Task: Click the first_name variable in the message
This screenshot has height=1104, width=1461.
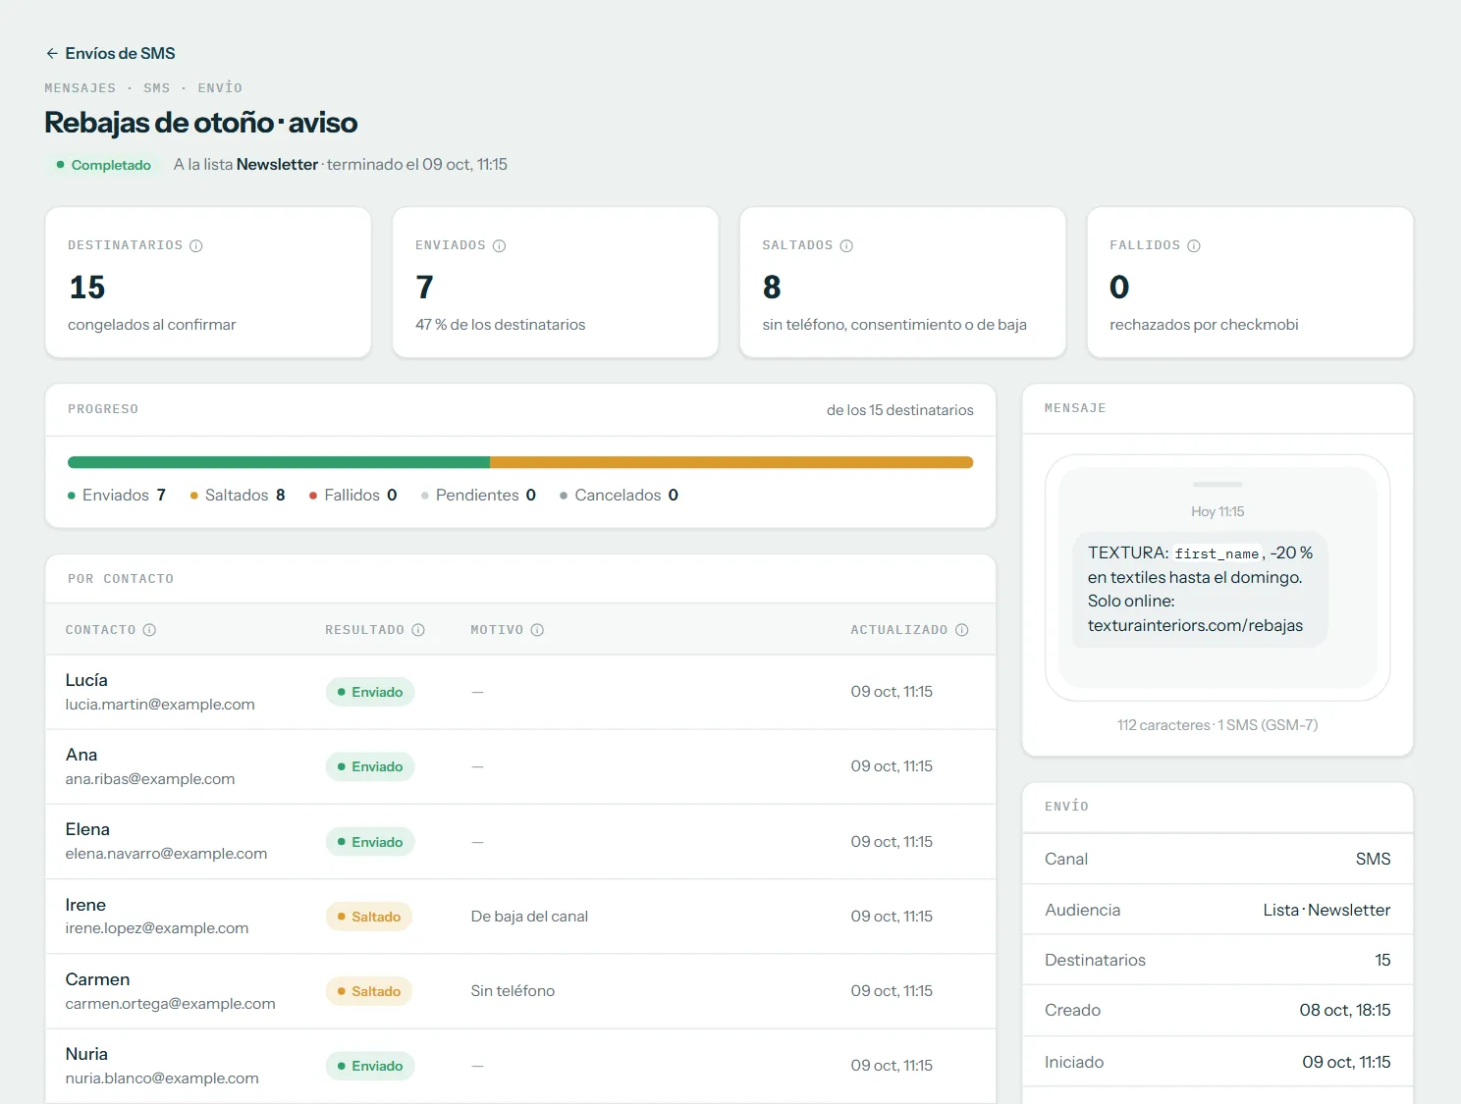Action: (x=1217, y=553)
